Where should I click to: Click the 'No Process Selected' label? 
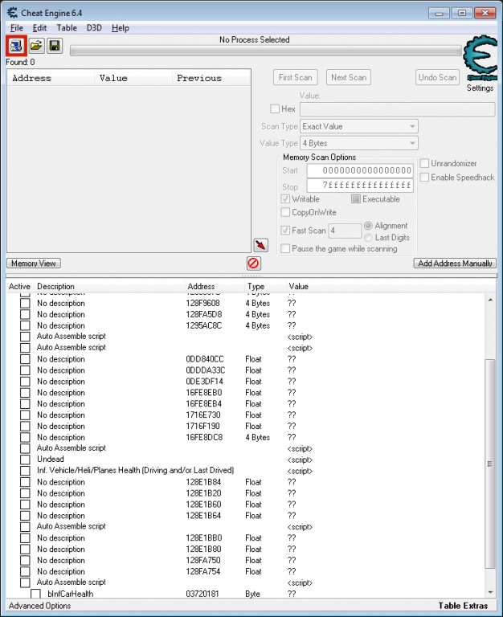click(x=254, y=39)
